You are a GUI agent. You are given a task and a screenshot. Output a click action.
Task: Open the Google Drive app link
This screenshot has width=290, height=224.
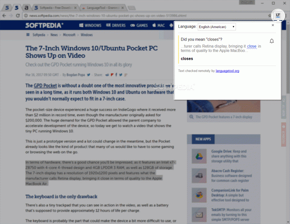221,151
